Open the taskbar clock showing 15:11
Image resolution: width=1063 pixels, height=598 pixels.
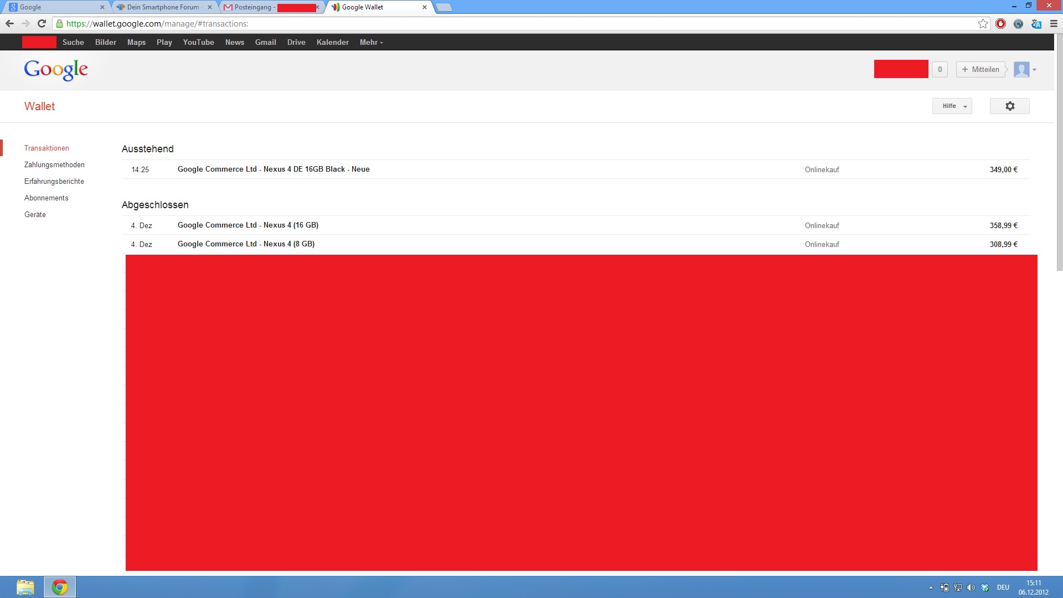coord(1033,587)
